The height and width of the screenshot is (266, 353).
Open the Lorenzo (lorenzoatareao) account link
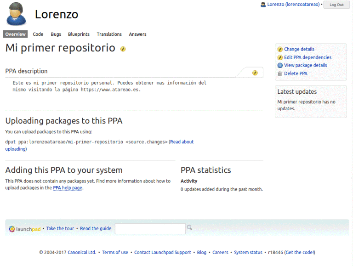click(x=293, y=5)
